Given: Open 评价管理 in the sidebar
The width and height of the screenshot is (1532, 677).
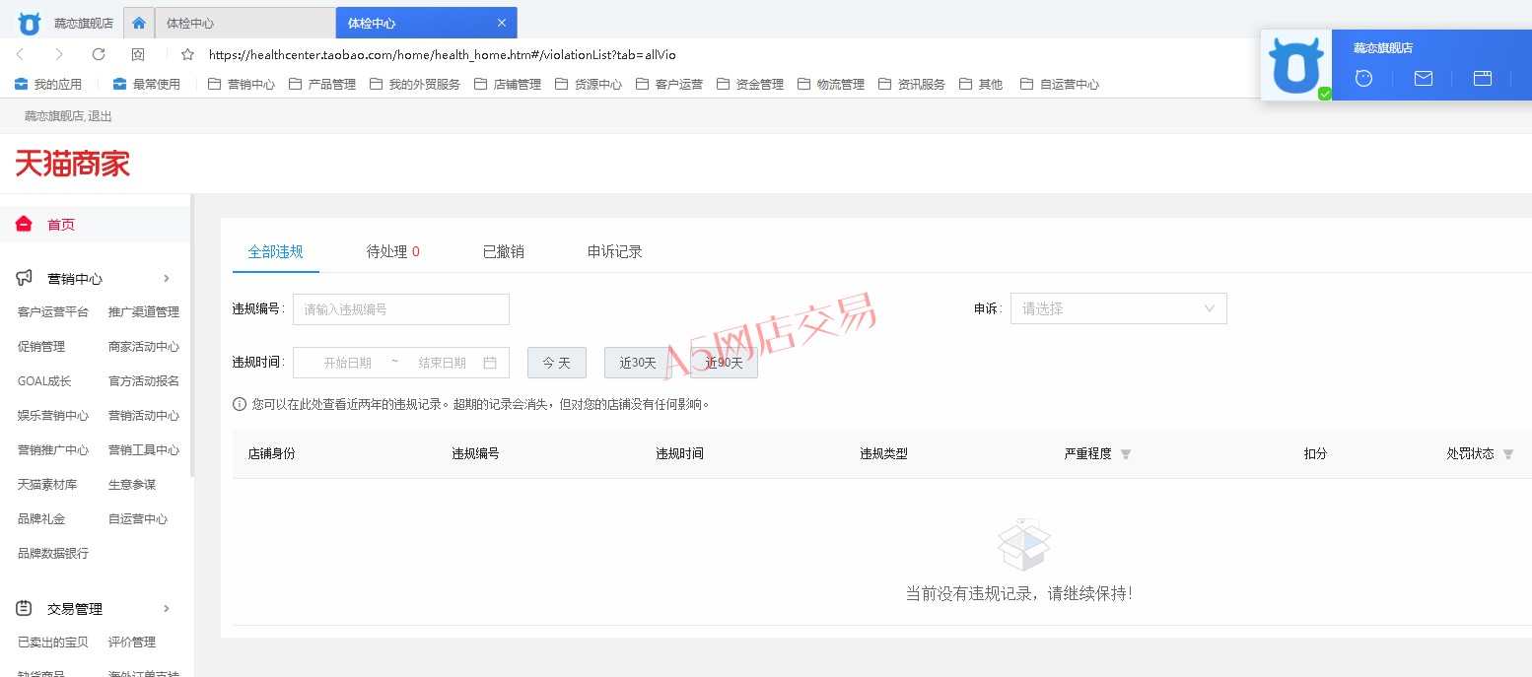Looking at the screenshot, I should tap(132, 643).
